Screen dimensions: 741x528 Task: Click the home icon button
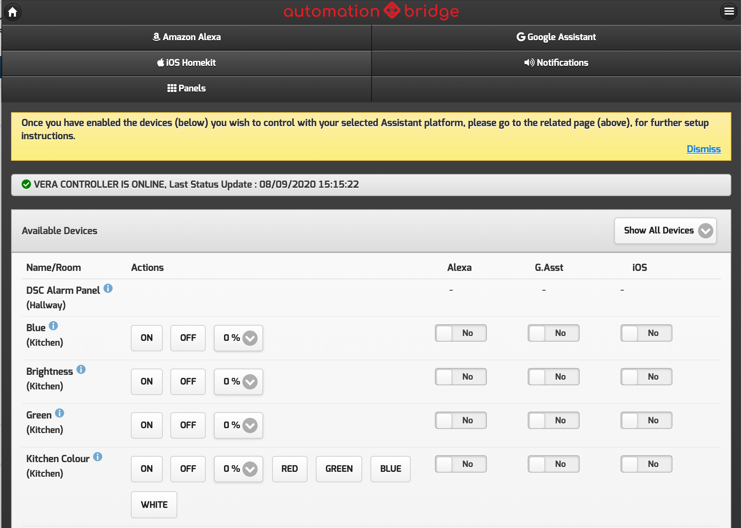(x=13, y=12)
